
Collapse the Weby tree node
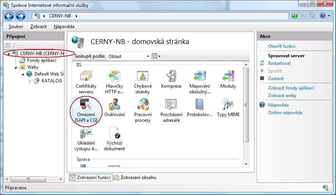point(16,68)
